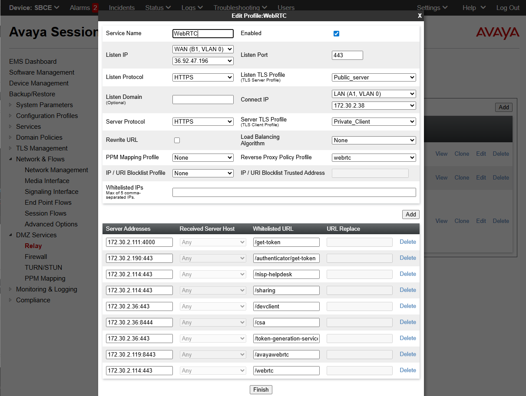Open the Load Balancing Algorithm dropdown
The height and width of the screenshot is (396, 526).
(x=374, y=141)
